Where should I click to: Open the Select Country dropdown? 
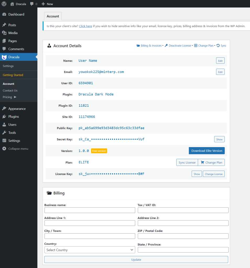pos(90,250)
